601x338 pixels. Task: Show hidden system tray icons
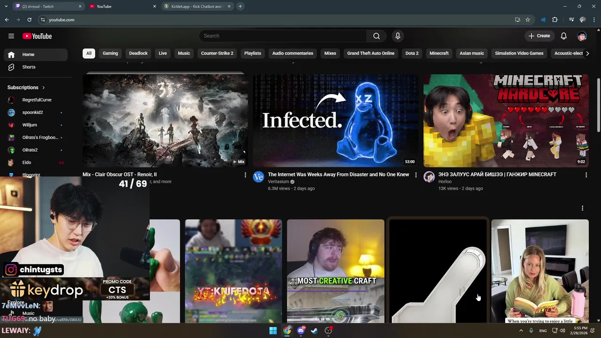[521, 331]
